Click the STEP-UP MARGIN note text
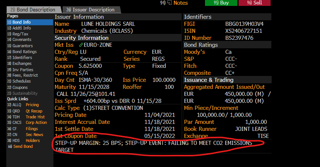The width and height of the screenshot is (320, 167). point(153,146)
